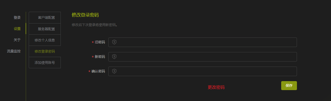Open the 修改个人信息 tab
The width and height of the screenshot is (331, 101).
click(x=45, y=40)
